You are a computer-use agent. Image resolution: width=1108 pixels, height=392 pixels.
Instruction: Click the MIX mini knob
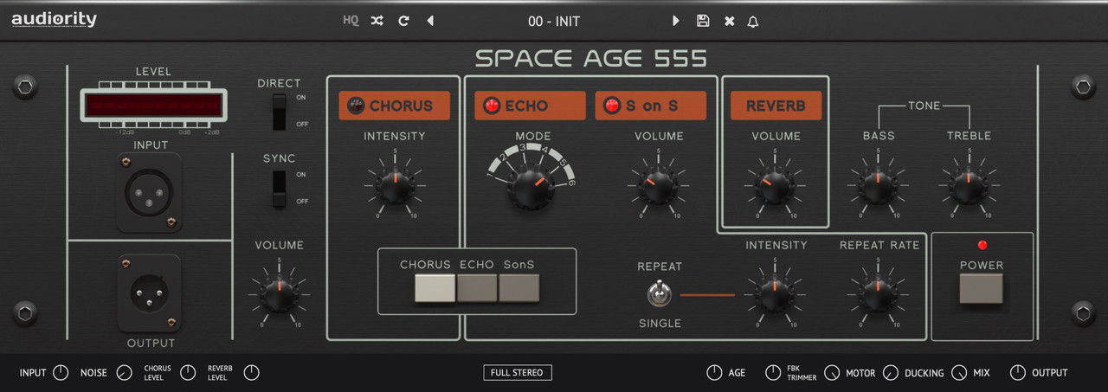pyautogui.click(x=959, y=373)
